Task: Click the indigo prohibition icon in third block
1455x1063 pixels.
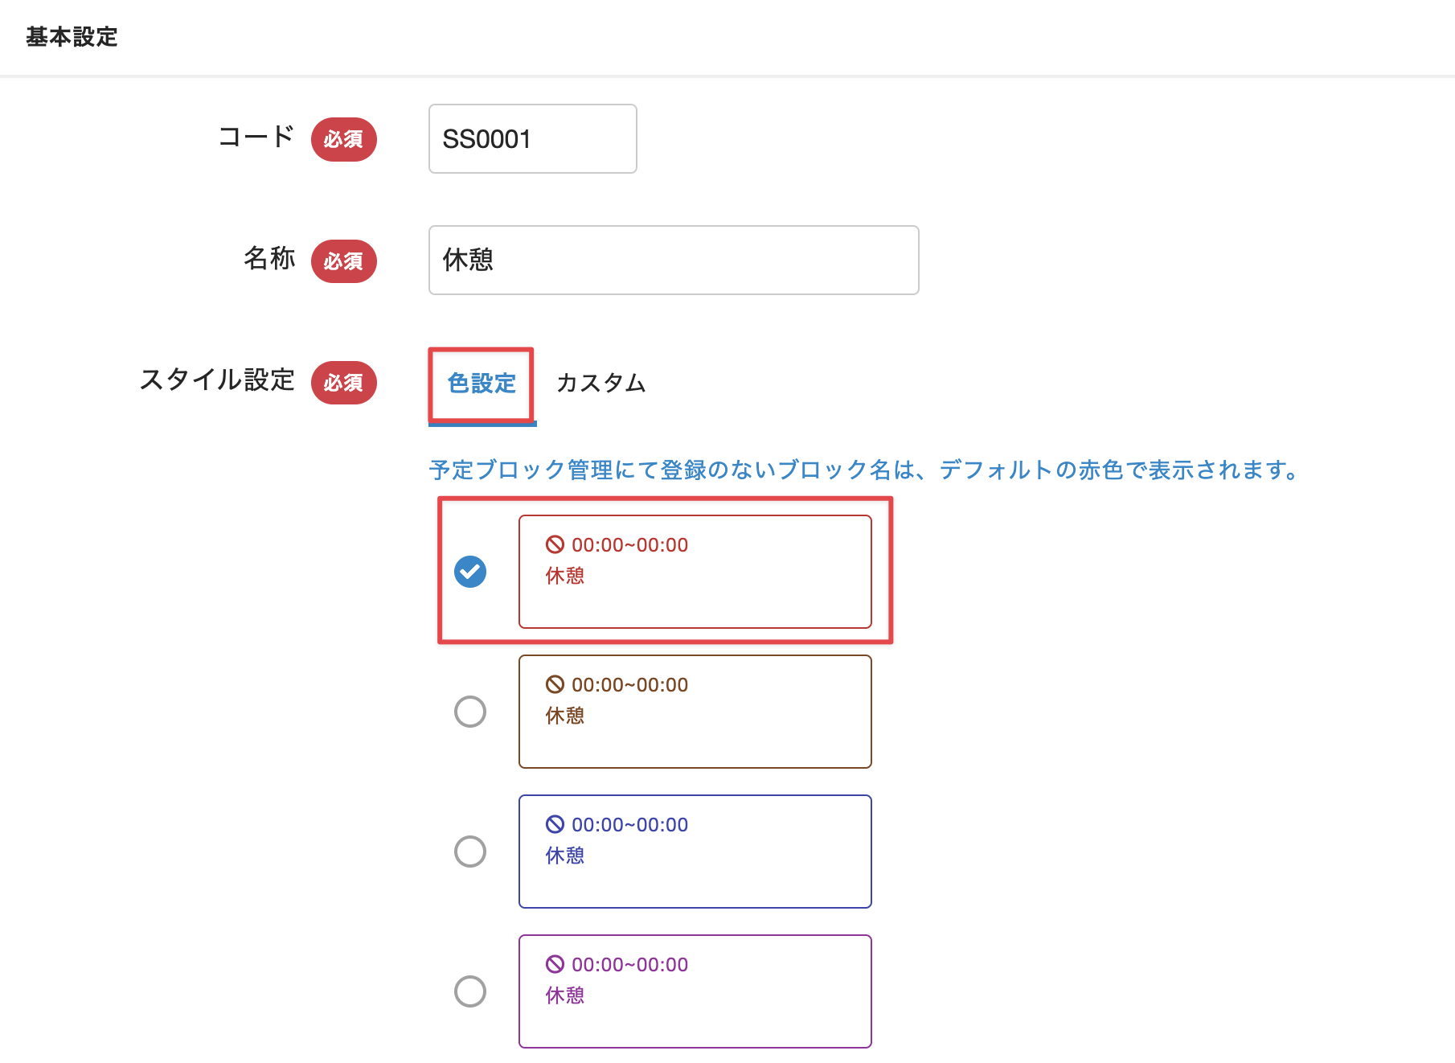Action: [x=555, y=824]
